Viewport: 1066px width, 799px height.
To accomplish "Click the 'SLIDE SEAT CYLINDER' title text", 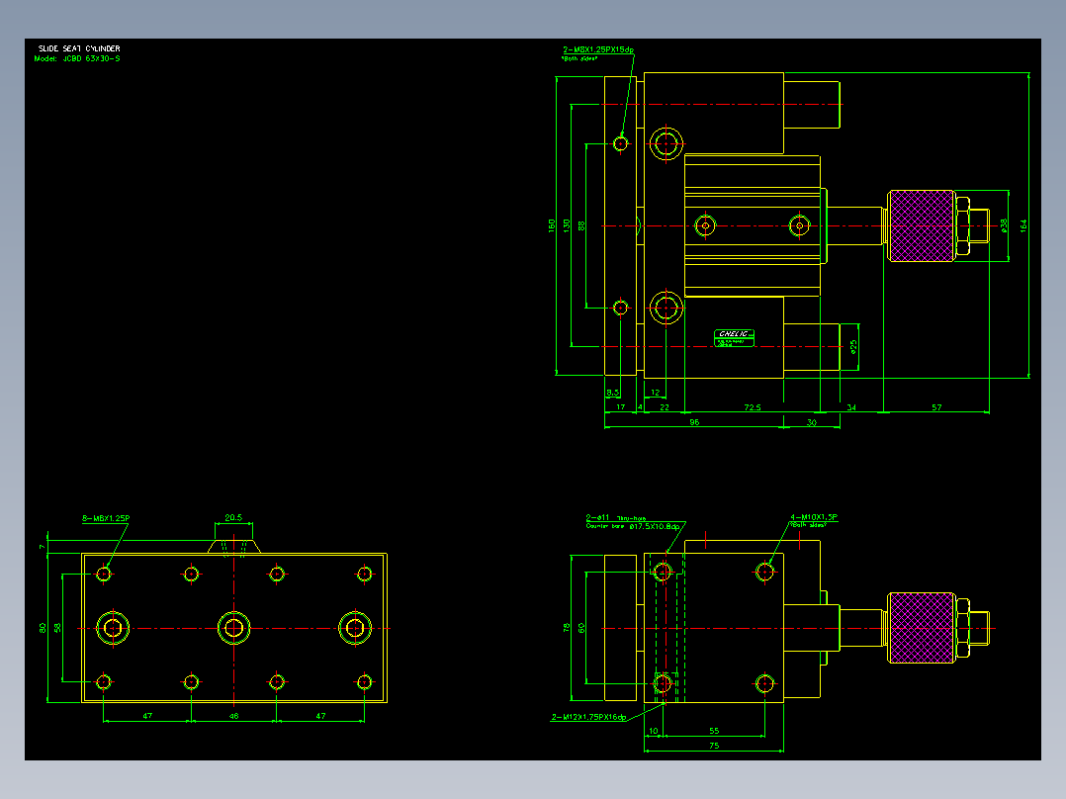I will (79, 48).
